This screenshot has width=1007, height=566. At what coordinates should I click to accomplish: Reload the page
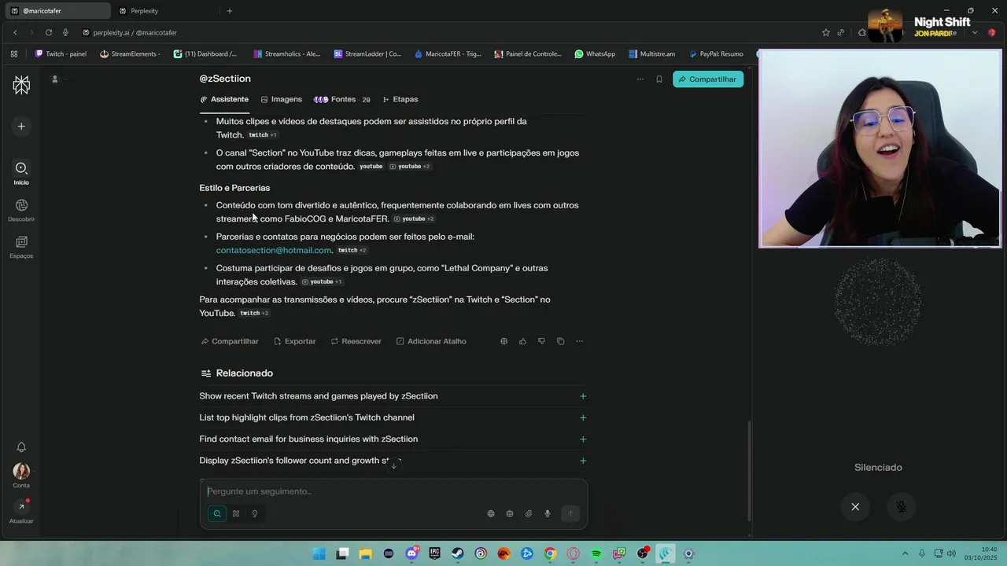[49, 32]
